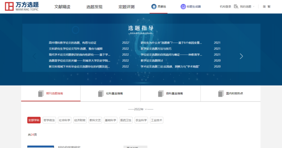Select the 国内时政热点 document icon
The width and height of the screenshot is (282, 148).
click(x=221, y=93)
